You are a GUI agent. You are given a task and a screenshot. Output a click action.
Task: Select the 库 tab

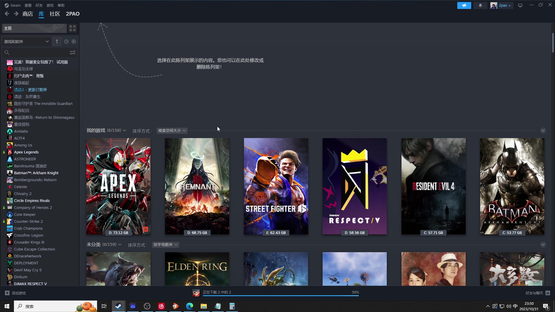pyautogui.click(x=41, y=14)
